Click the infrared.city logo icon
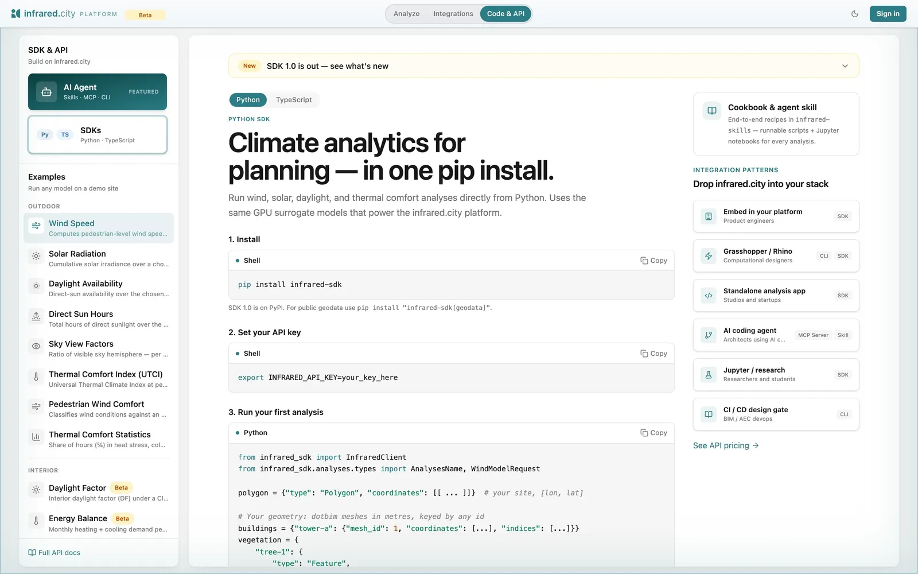 (x=16, y=14)
